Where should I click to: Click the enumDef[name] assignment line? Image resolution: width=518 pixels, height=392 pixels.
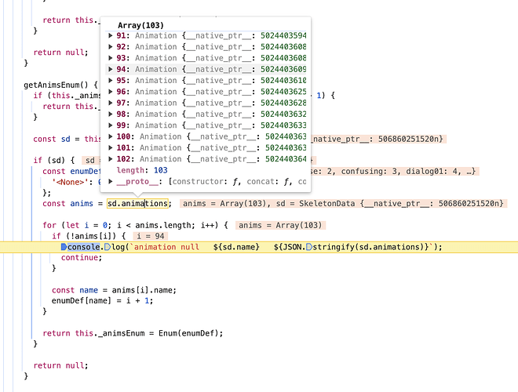102,301
